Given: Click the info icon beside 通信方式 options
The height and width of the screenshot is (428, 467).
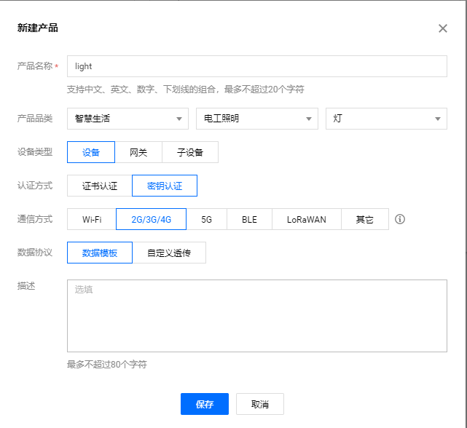Looking at the screenshot, I should [x=400, y=219].
